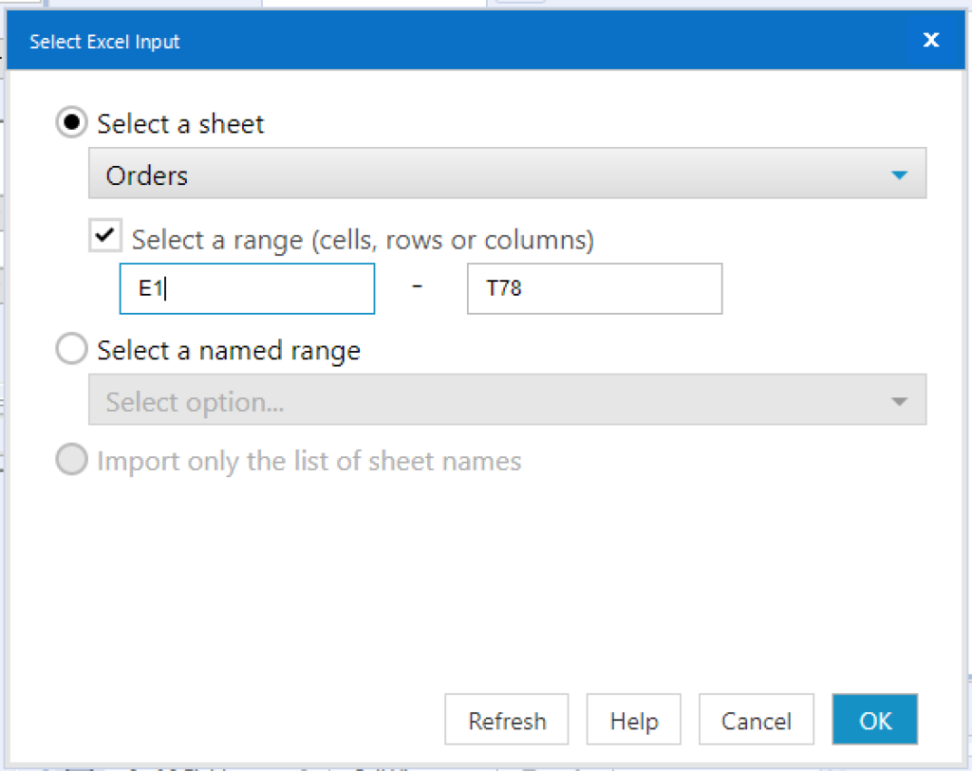Open the named range dropdown arrow
This screenshot has width=972, height=771.
pyautogui.click(x=899, y=402)
